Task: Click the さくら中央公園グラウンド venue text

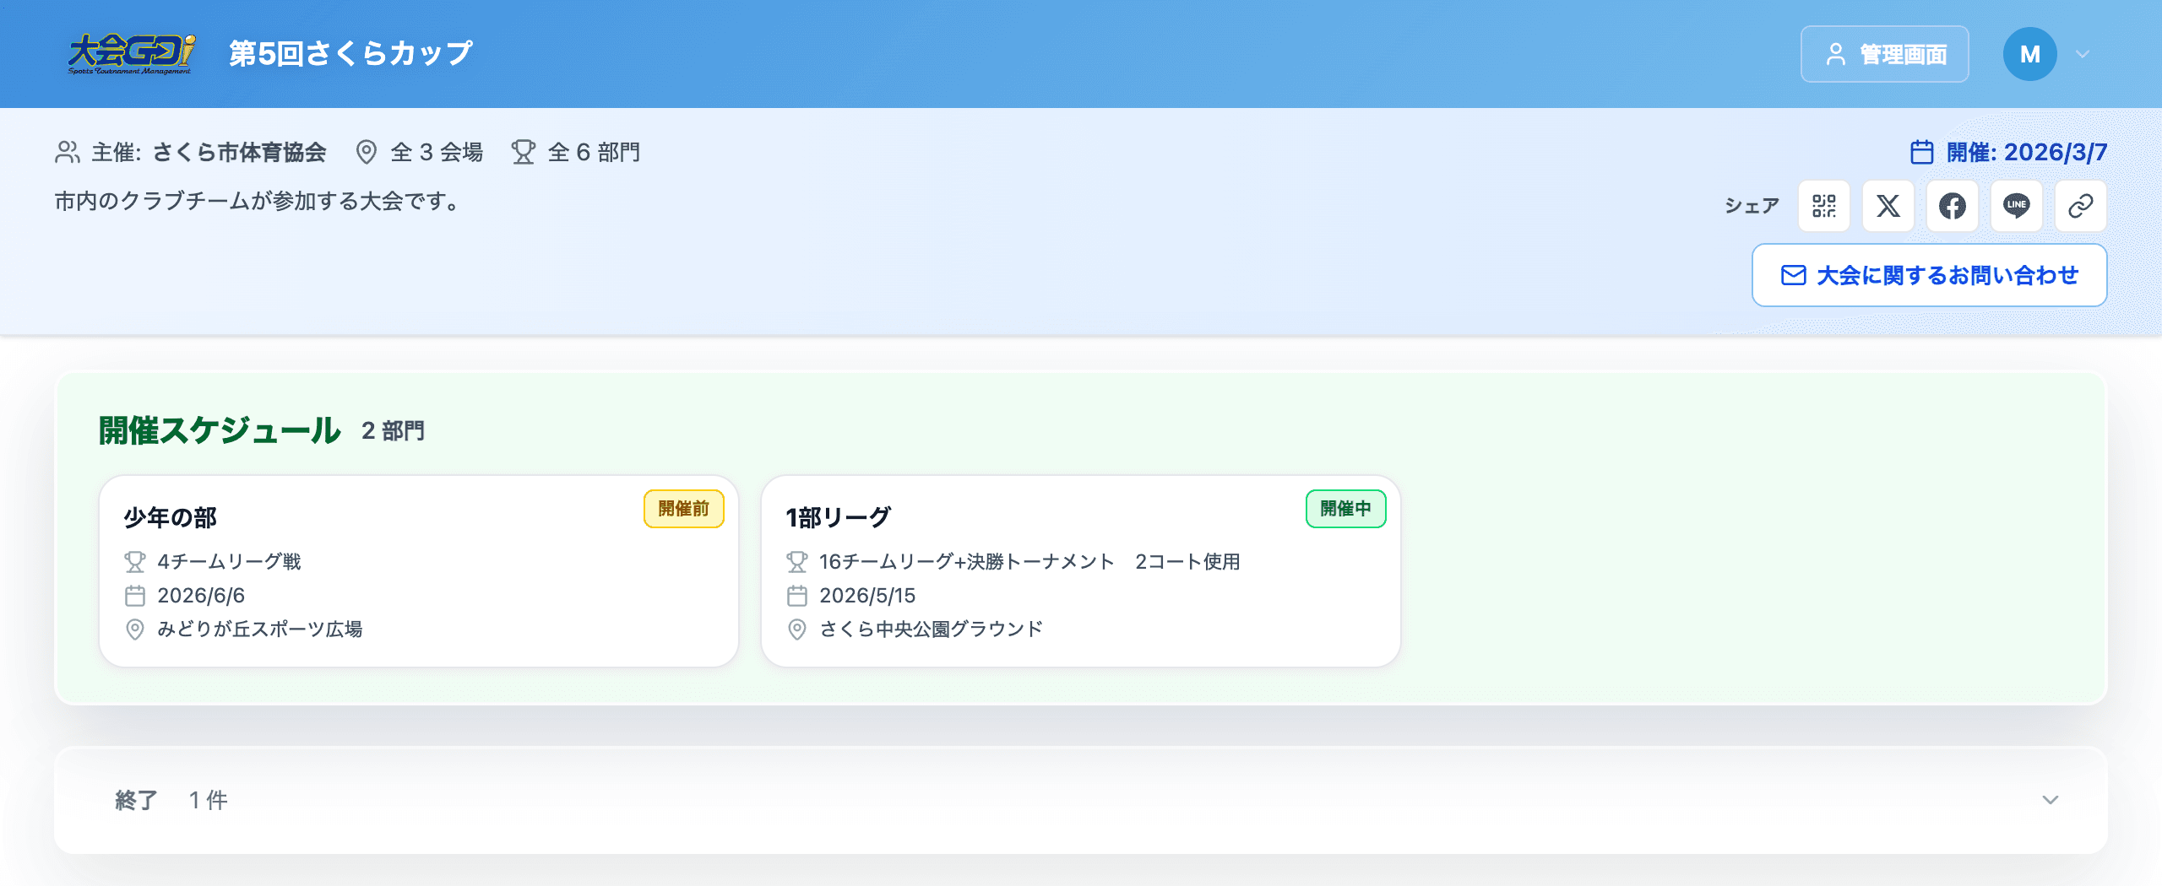Action: coord(932,629)
